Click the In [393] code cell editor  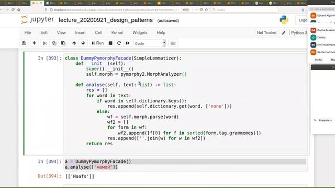point(186,103)
